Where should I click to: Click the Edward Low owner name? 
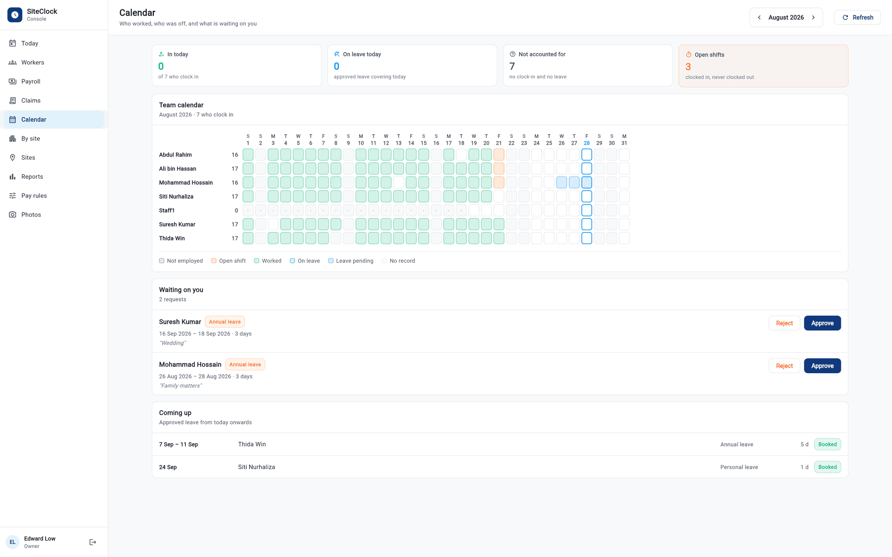[39, 538]
